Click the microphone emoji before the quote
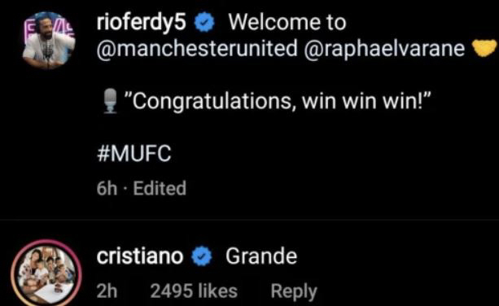 111,101
